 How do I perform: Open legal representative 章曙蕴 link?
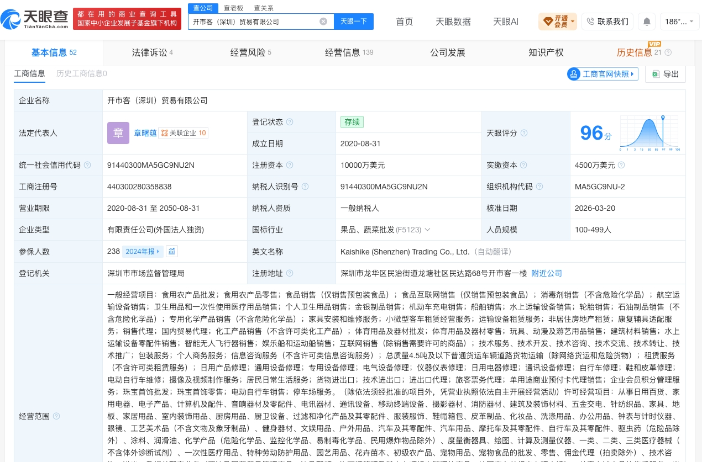[x=145, y=133]
